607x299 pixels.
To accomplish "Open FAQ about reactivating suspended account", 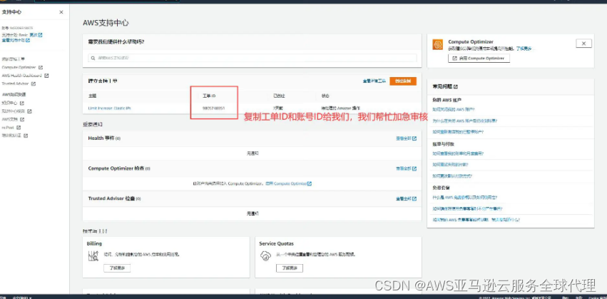I will pyautogui.click(x=458, y=132).
